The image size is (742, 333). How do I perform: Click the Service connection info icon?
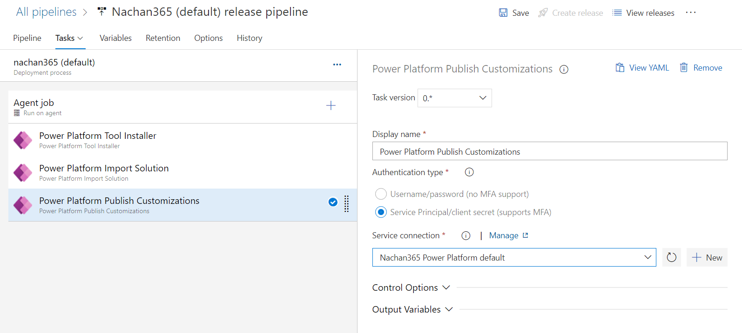(x=465, y=235)
